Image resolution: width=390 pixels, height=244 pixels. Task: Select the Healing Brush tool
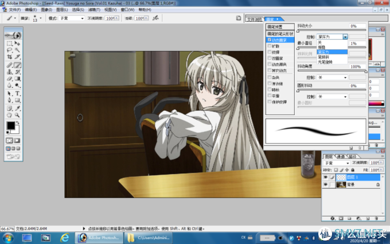tap(9, 65)
